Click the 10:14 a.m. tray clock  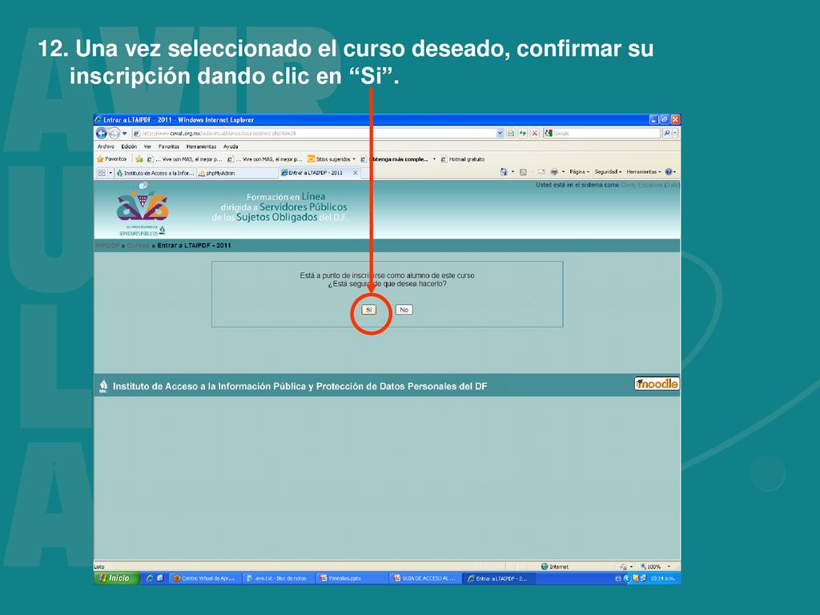662,578
